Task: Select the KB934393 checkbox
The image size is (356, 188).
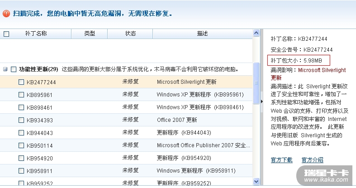Action: (x=21, y=120)
